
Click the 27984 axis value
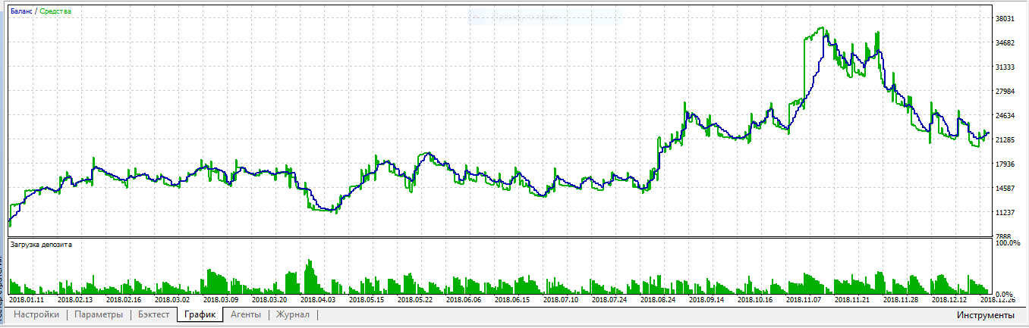coord(1005,92)
